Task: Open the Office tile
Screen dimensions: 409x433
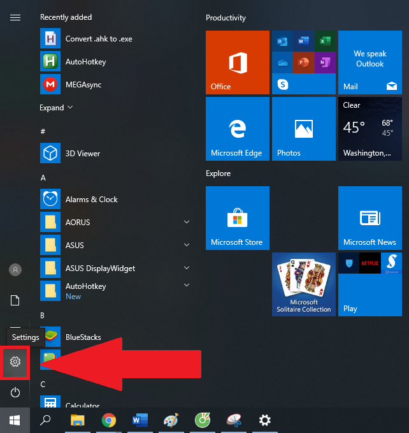Action: [237, 62]
